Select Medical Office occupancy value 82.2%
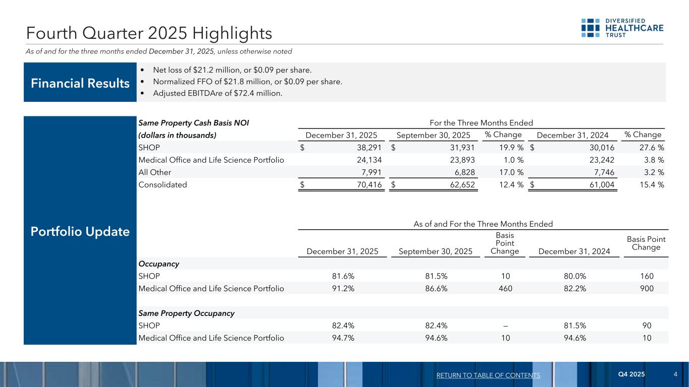689x387 pixels. (x=574, y=289)
